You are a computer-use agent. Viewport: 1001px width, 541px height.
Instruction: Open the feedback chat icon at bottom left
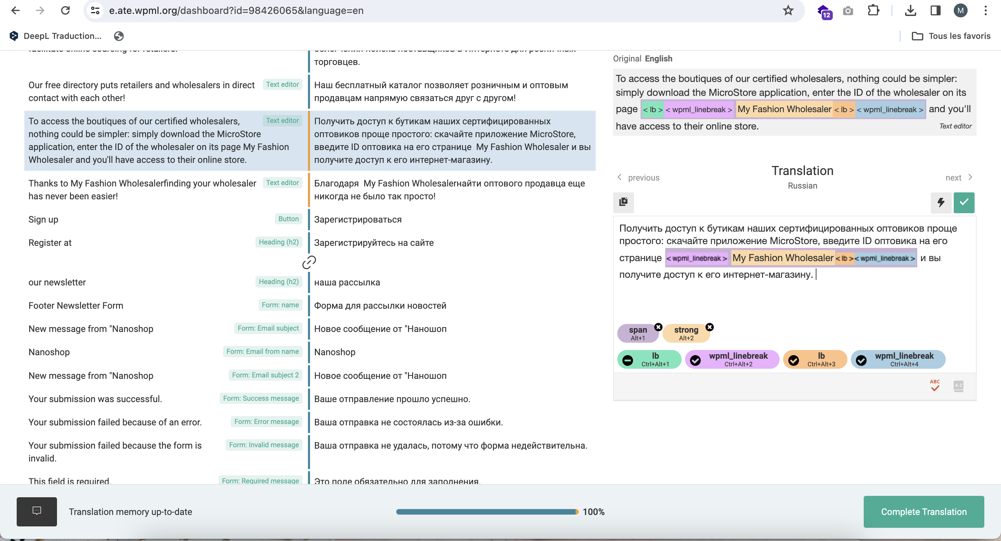tap(37, 511)
